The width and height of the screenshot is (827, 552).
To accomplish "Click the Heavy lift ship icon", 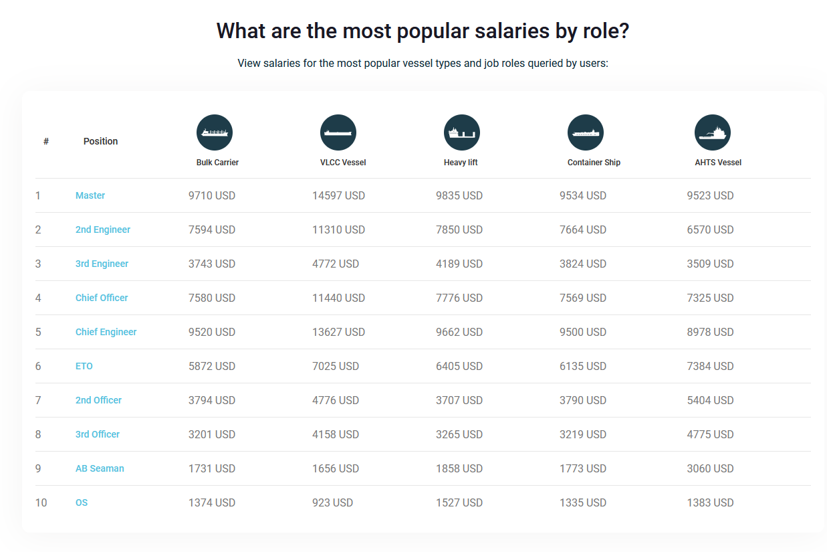I will pos(462,132).
